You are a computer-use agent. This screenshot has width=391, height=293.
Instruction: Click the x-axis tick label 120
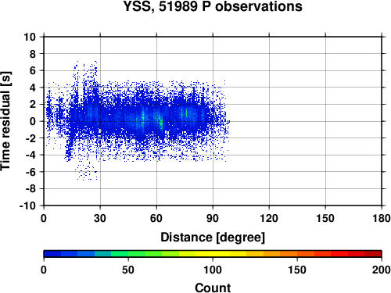pyautogui.click(x=269, y=218)
